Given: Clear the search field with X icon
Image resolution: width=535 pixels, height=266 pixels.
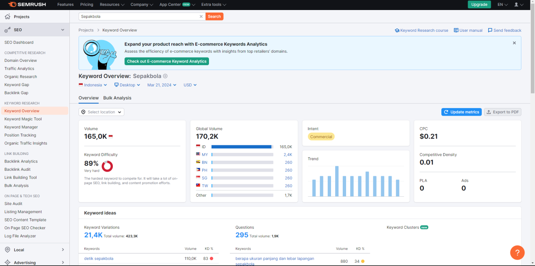Looking at the screenshot, I should click(x=201, y=17).
